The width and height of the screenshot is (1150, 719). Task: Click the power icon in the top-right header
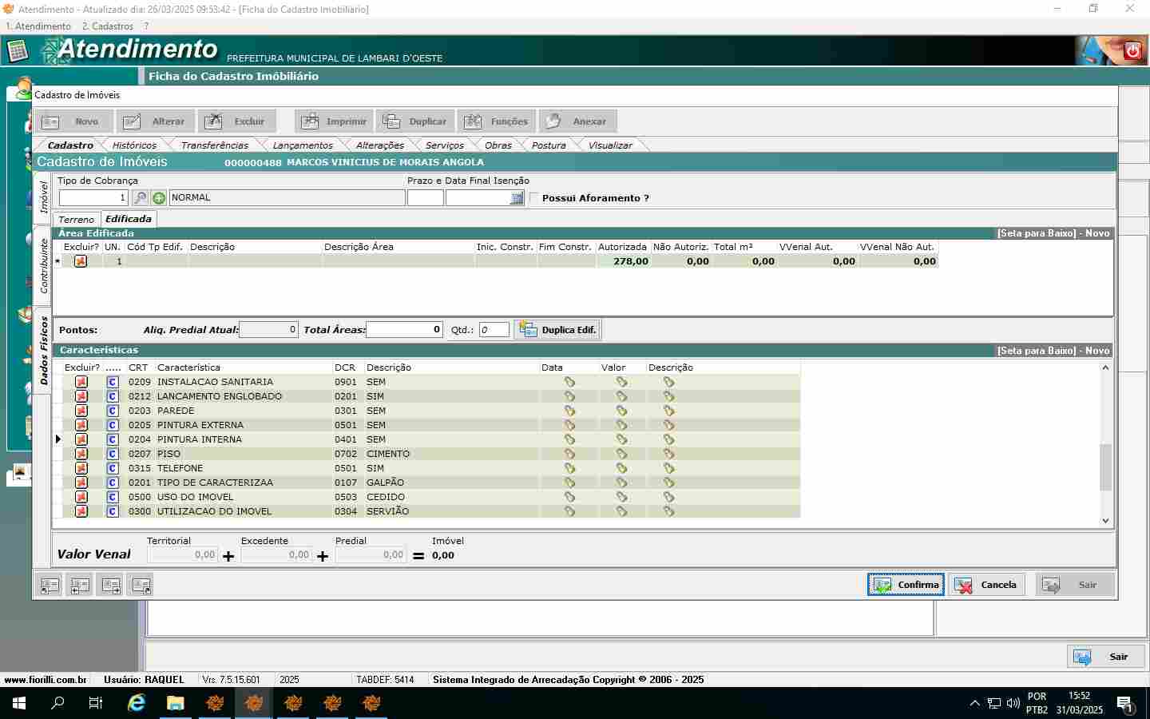click(1132, 52)
